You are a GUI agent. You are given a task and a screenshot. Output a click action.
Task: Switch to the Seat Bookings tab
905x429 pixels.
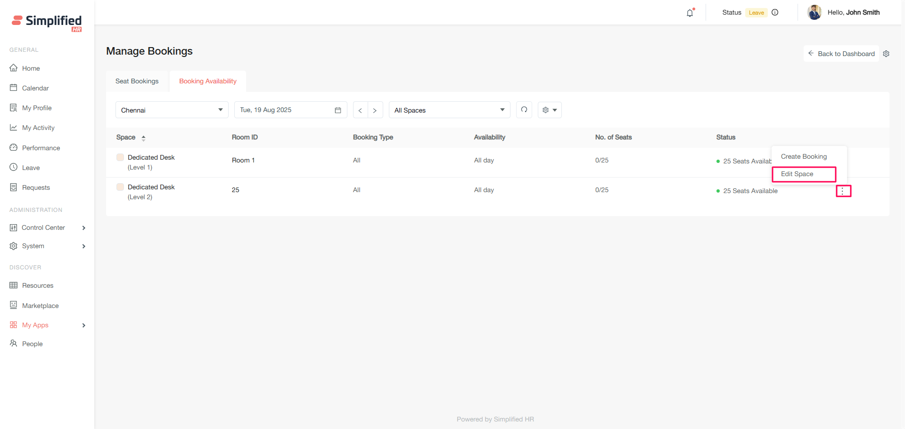tap(137, 81)
